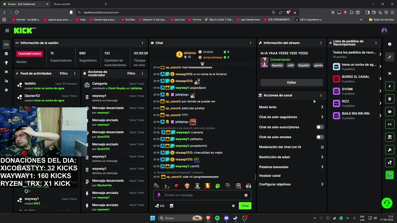Open the Windows Start menu
This screenshot has height=223, width=397.
(153, 218)
